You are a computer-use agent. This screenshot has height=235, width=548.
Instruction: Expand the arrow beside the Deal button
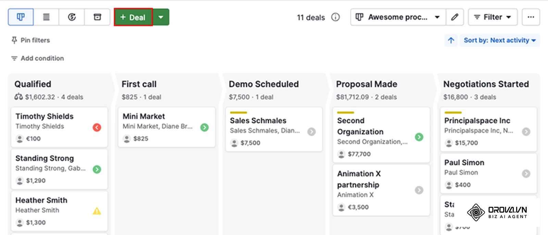tap(161, 17)
